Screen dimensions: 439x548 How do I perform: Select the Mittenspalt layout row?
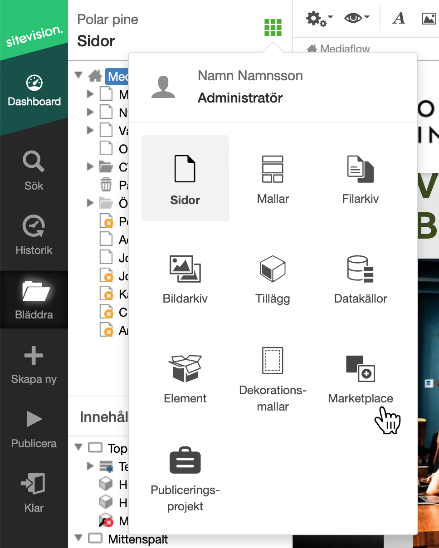(x=138, y=539)
